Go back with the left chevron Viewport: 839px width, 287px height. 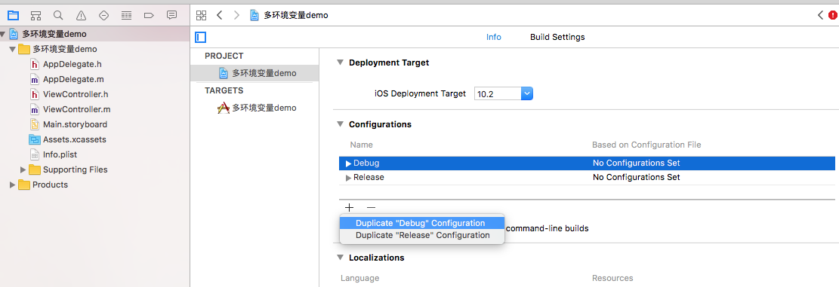tap(220, 15)
